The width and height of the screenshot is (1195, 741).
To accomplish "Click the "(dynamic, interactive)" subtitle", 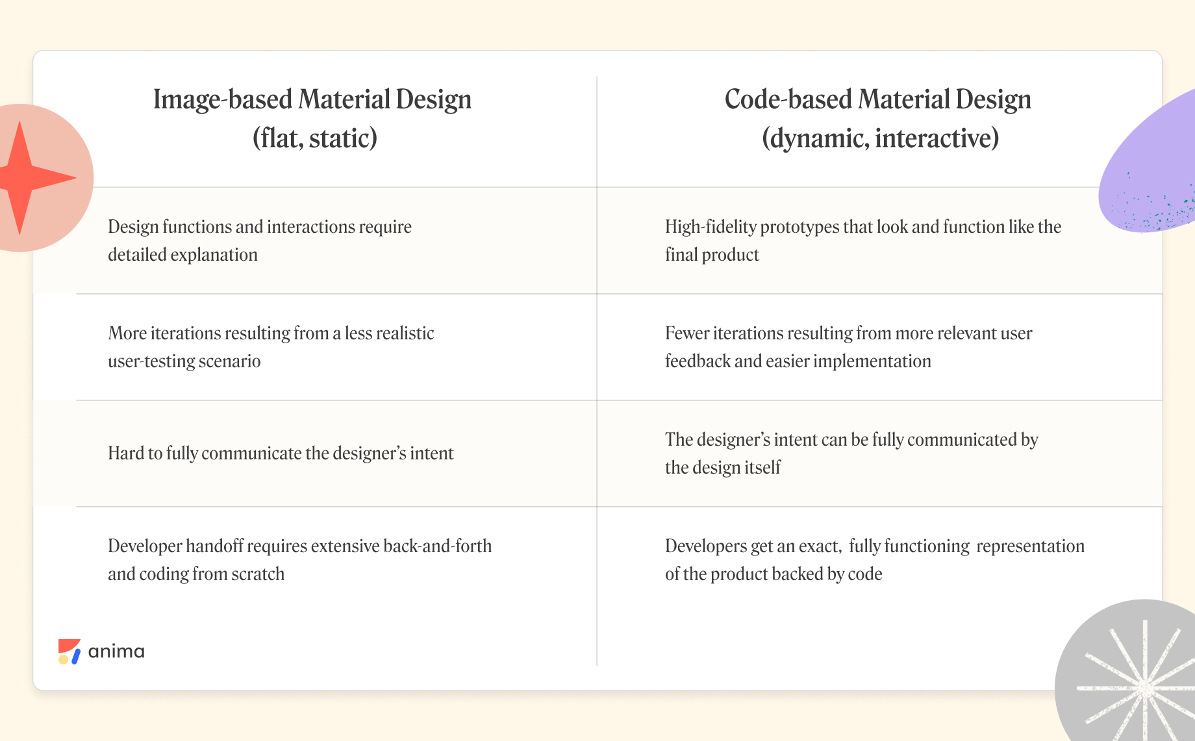I will tap(880, 138).
